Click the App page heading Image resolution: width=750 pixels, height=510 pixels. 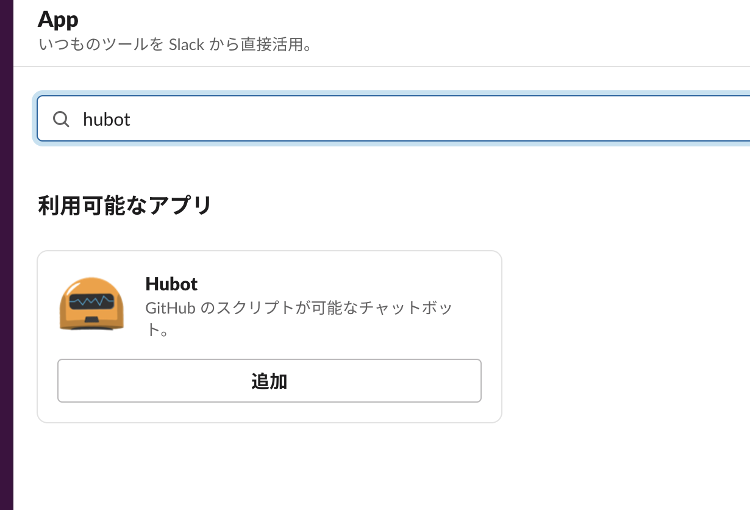(58, 19)
